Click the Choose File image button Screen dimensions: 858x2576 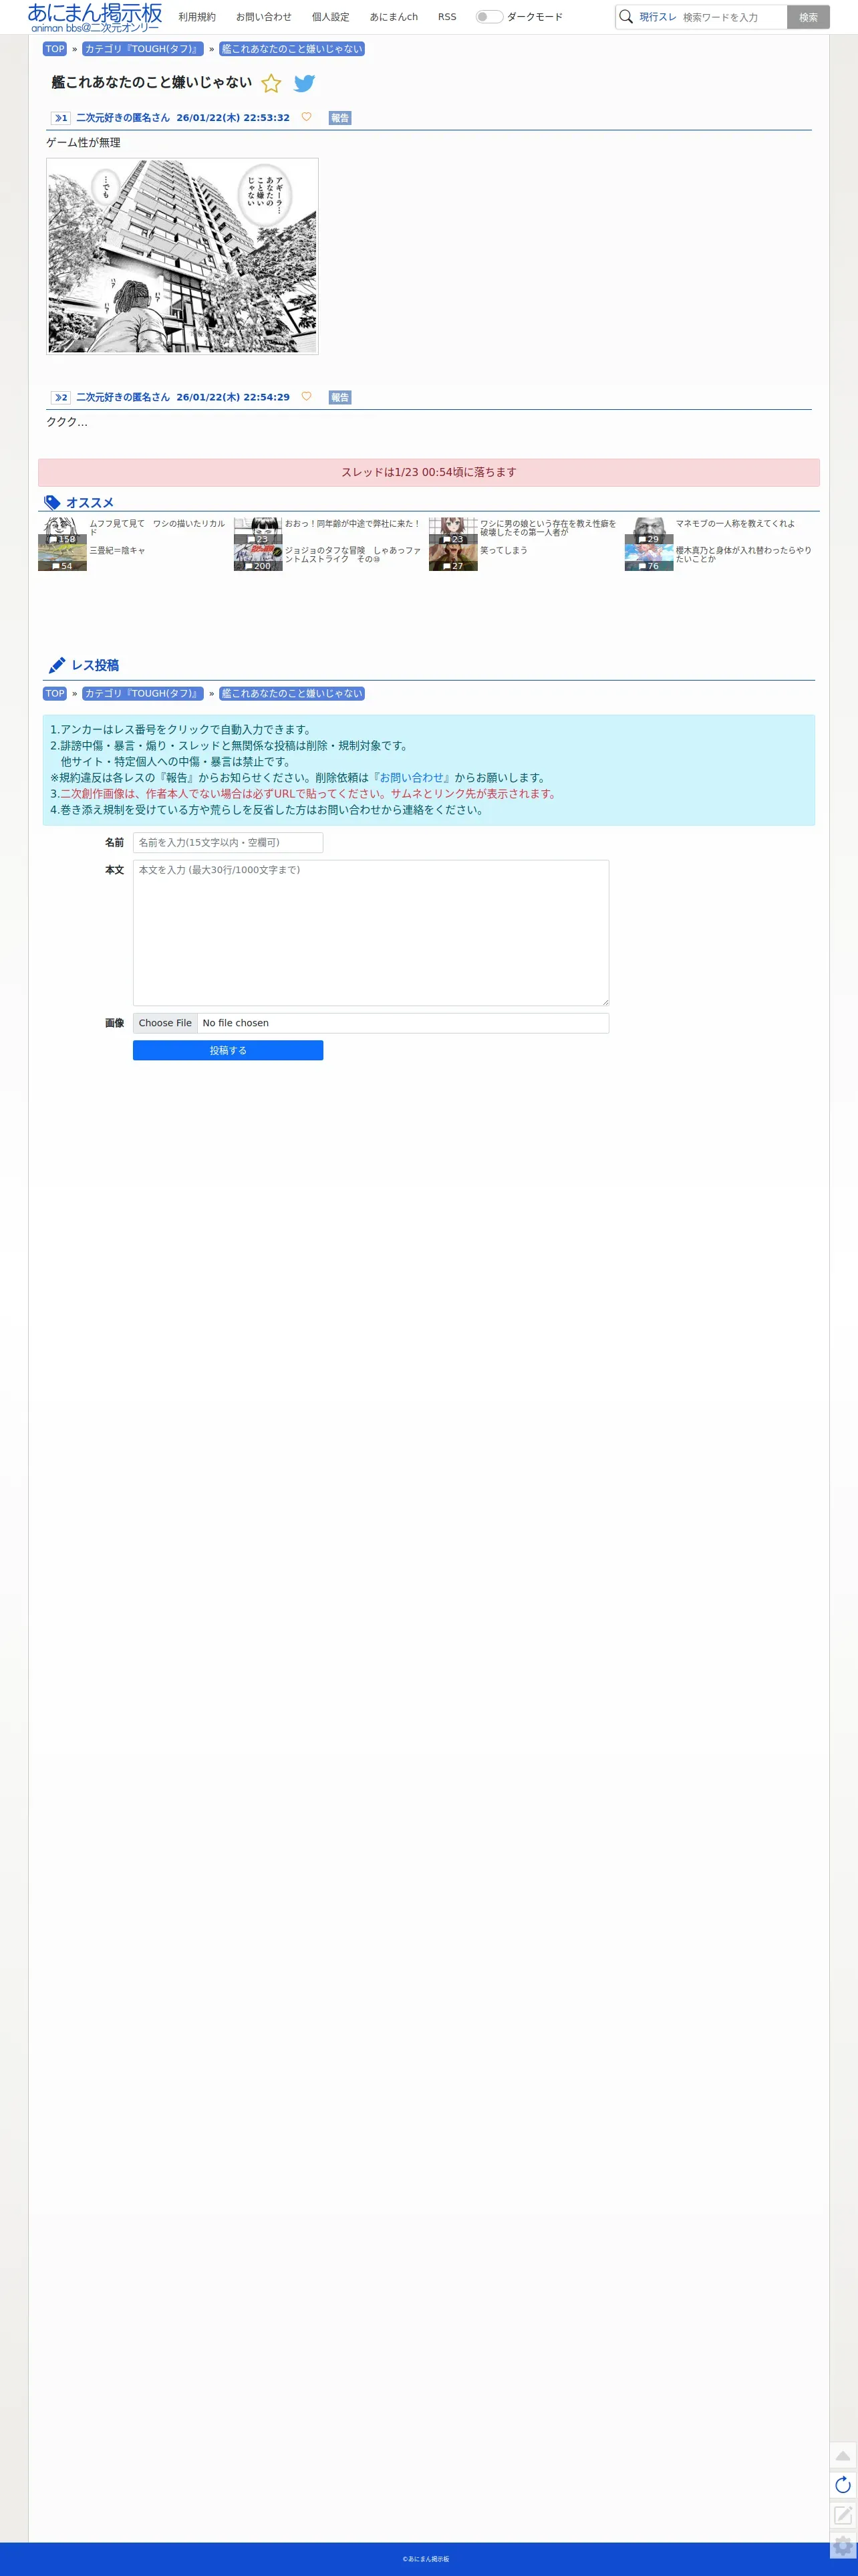[165, 1023]
